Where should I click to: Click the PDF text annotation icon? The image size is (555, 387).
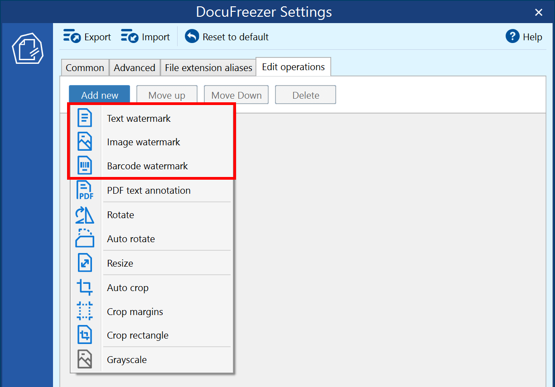click(85, 190)
